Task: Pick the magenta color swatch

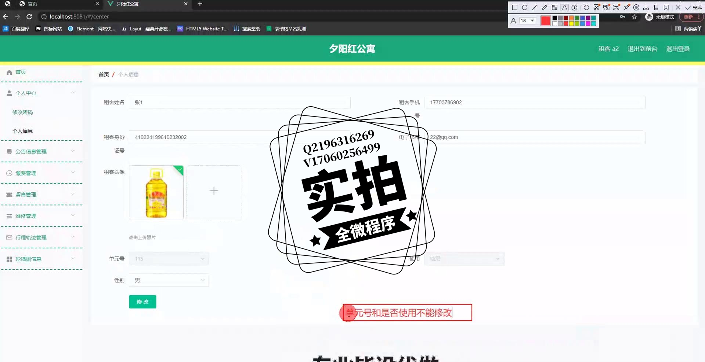Action: point(588,23)
